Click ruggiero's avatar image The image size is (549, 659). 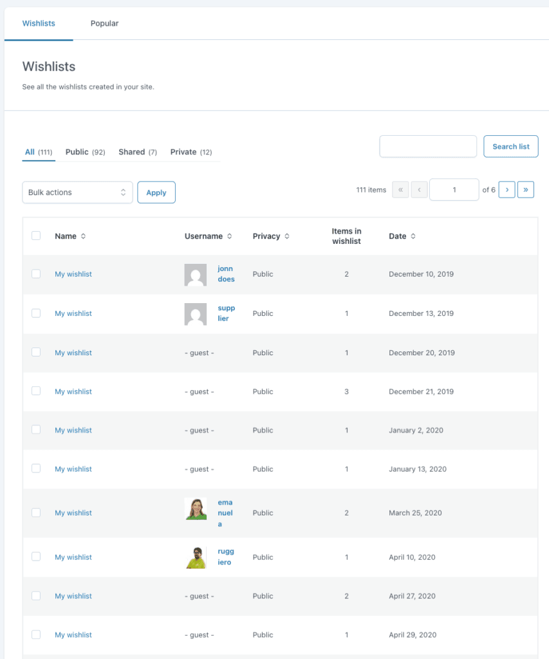196,557
